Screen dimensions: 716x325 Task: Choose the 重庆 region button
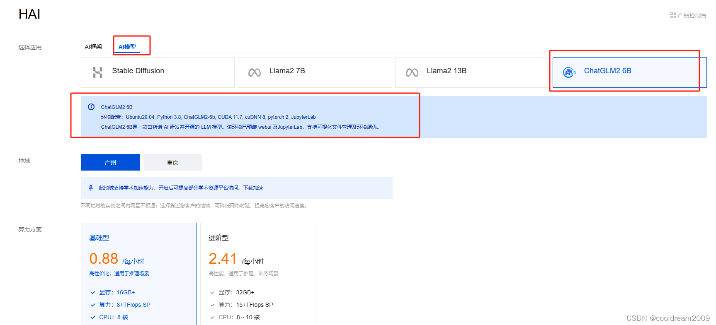[173, 162]
